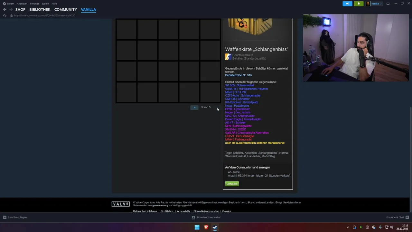
Task: Open Brave browser from the taskbar
Action: [x=206, y=227]
